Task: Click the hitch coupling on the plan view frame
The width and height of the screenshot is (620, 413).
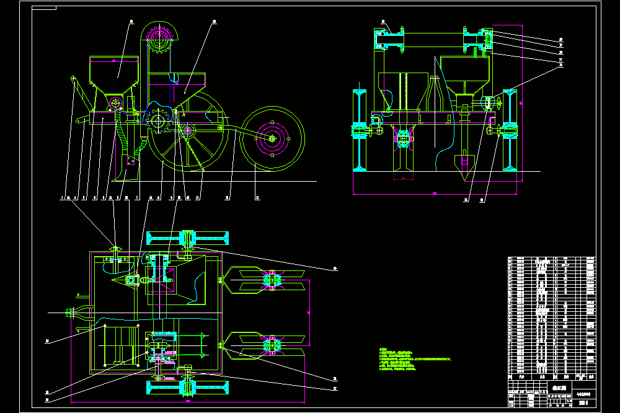Action: click(x=71, y=313)
